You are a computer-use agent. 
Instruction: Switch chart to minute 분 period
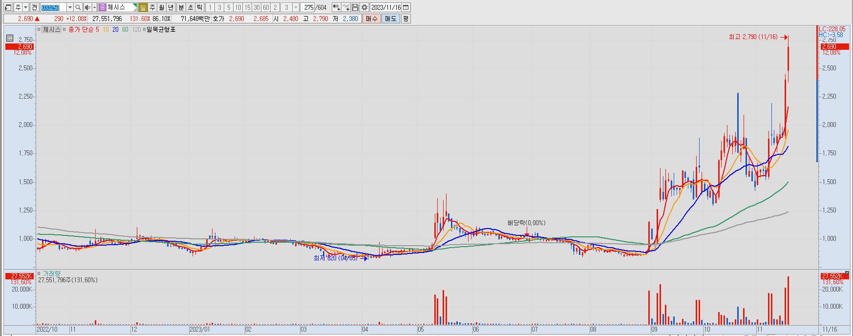[x=181, y=7]
